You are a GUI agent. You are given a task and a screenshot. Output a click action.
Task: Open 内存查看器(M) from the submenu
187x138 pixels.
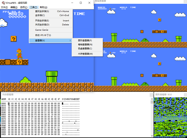pos(87,54)
